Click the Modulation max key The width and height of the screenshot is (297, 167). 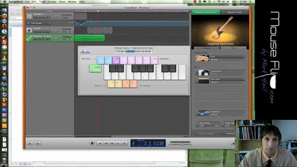click(154, 60)
